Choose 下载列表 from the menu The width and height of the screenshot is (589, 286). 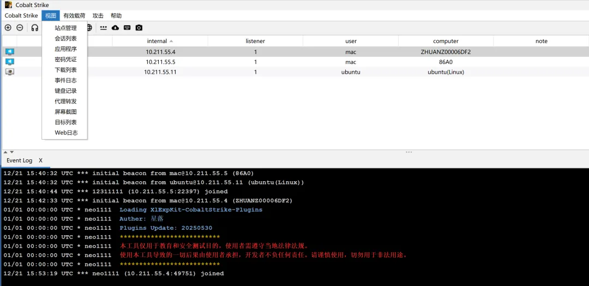[x=65, y=70]
